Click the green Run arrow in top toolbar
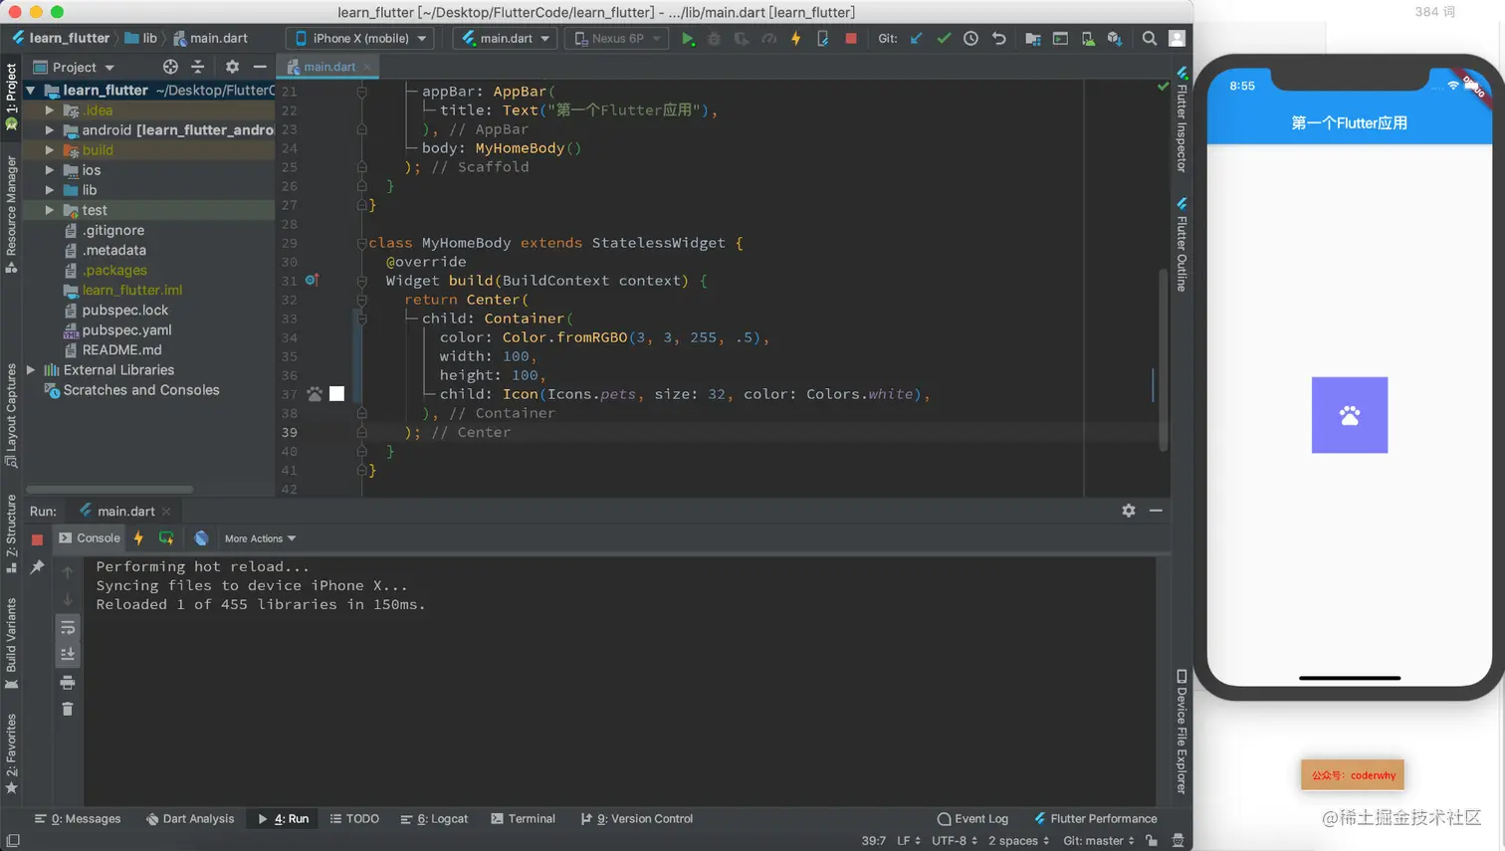 tap(687, 39)
